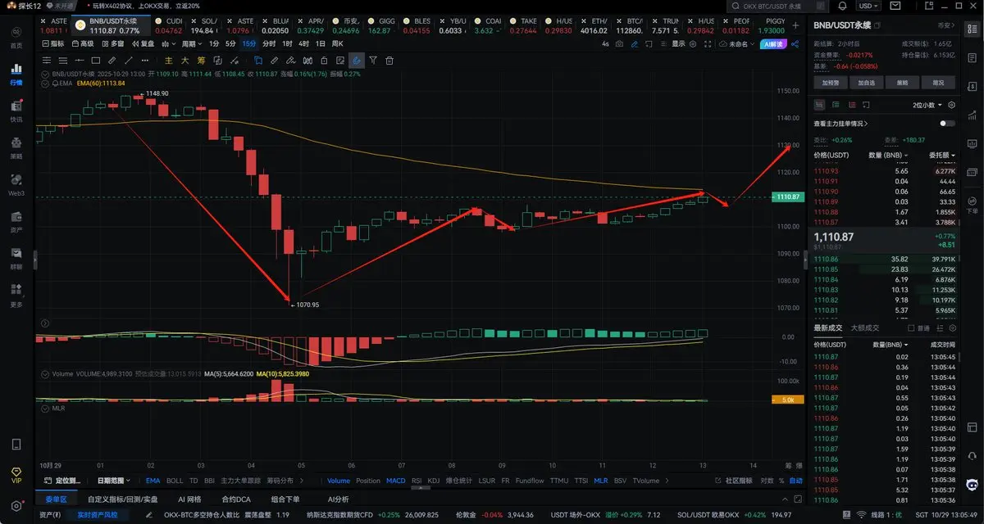Select the rectangle drawing tool
The width and height of the screenshot is (984, 524).
click(x=96, y=61)
